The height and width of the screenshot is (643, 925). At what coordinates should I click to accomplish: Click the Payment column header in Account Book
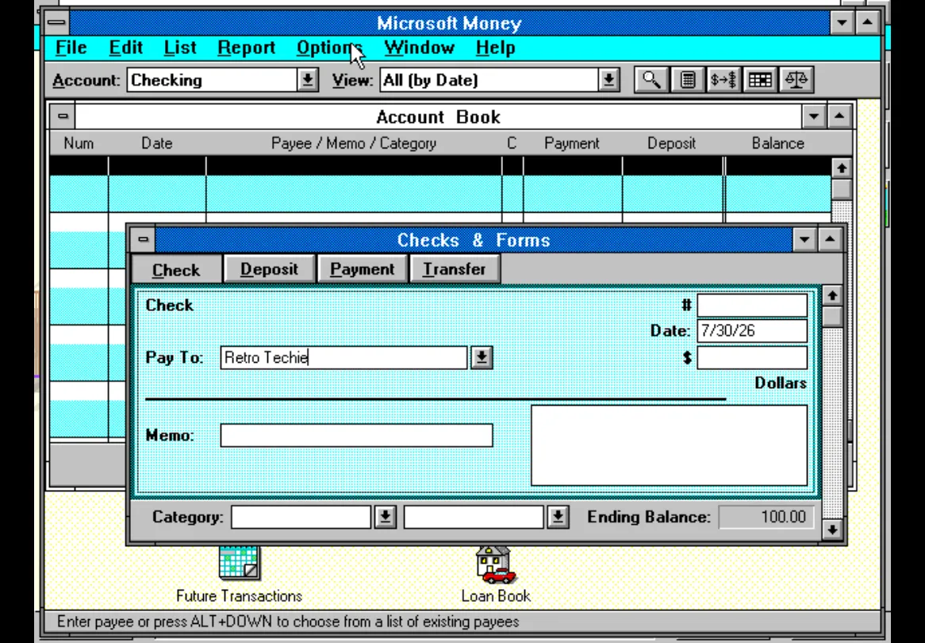point(572,144)
